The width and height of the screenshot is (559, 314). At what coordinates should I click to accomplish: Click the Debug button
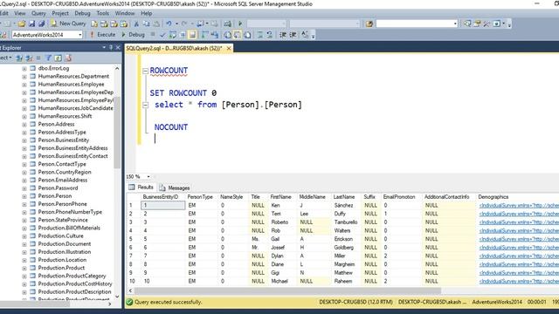pyautogui.click(x=133, y=35)
